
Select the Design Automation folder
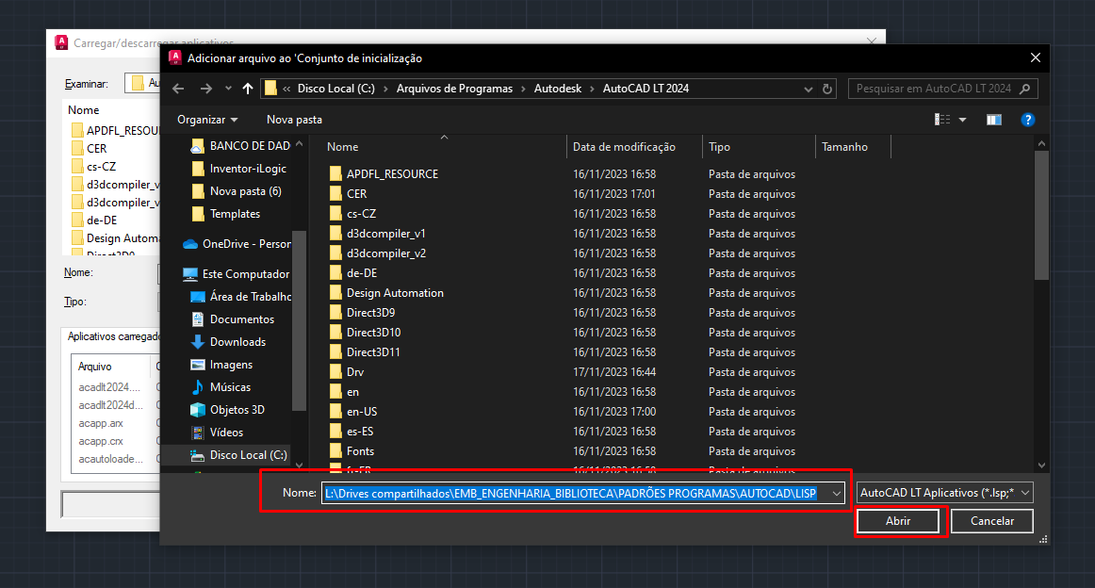(394, 293)
